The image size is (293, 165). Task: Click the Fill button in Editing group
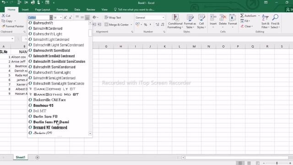pyautogui.click(x=245, y=21)
